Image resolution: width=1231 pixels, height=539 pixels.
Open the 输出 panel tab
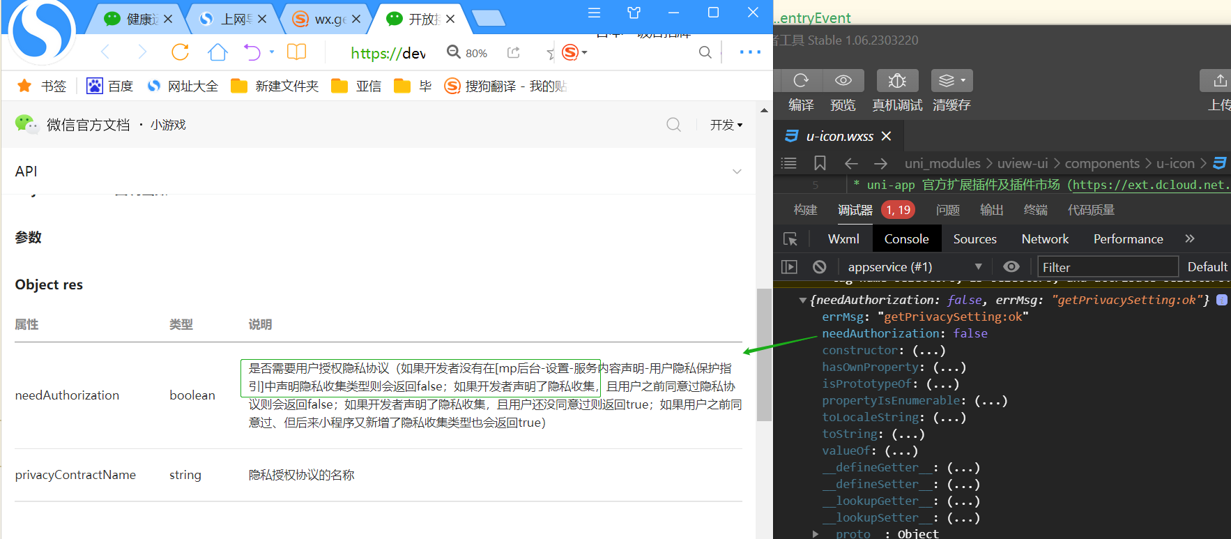click(x=992, y=210)
